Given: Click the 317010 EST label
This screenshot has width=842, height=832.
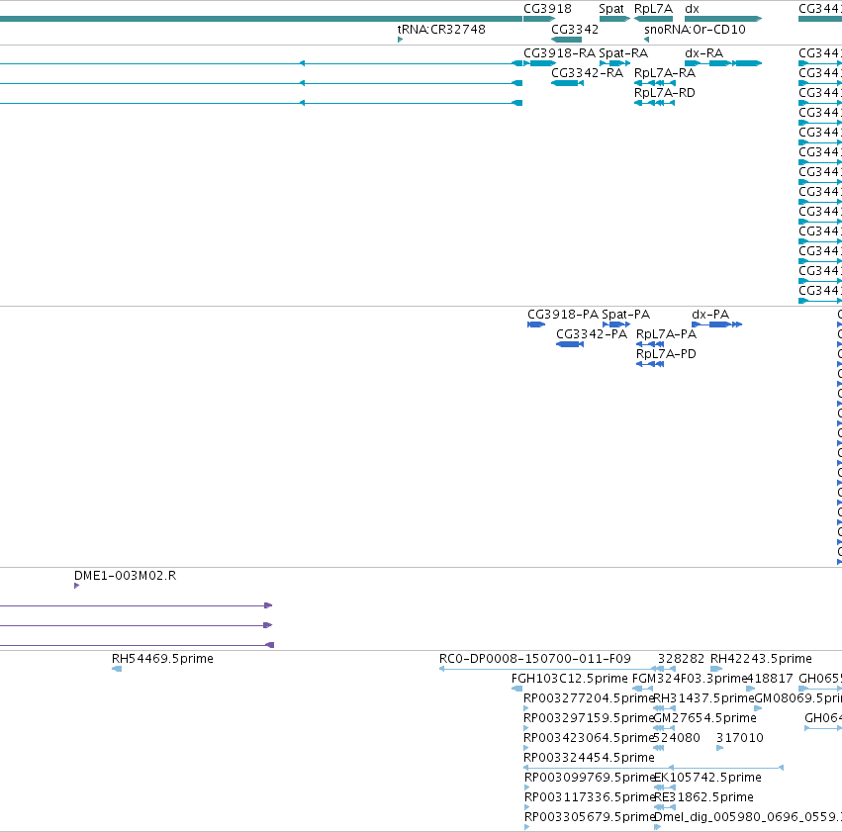Looking at the screenshot, I should click(x=739, y=738).
